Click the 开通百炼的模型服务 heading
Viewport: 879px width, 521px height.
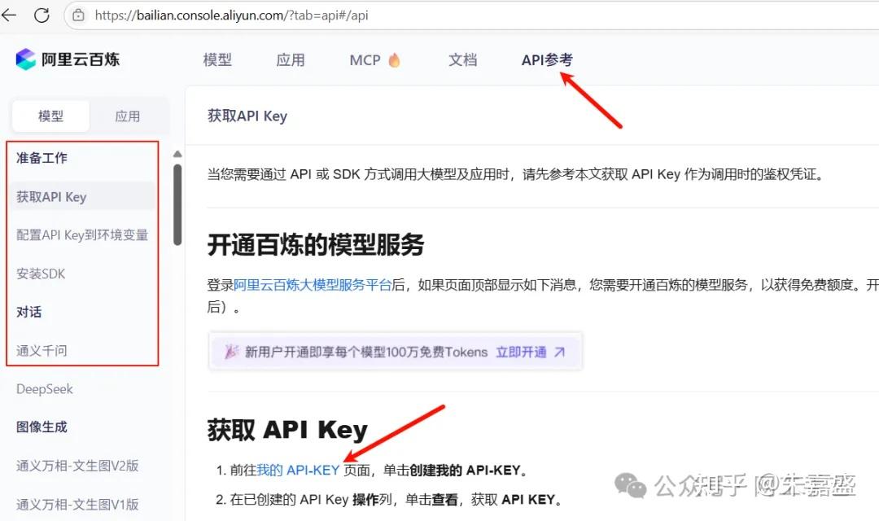[x=316, y=245]
